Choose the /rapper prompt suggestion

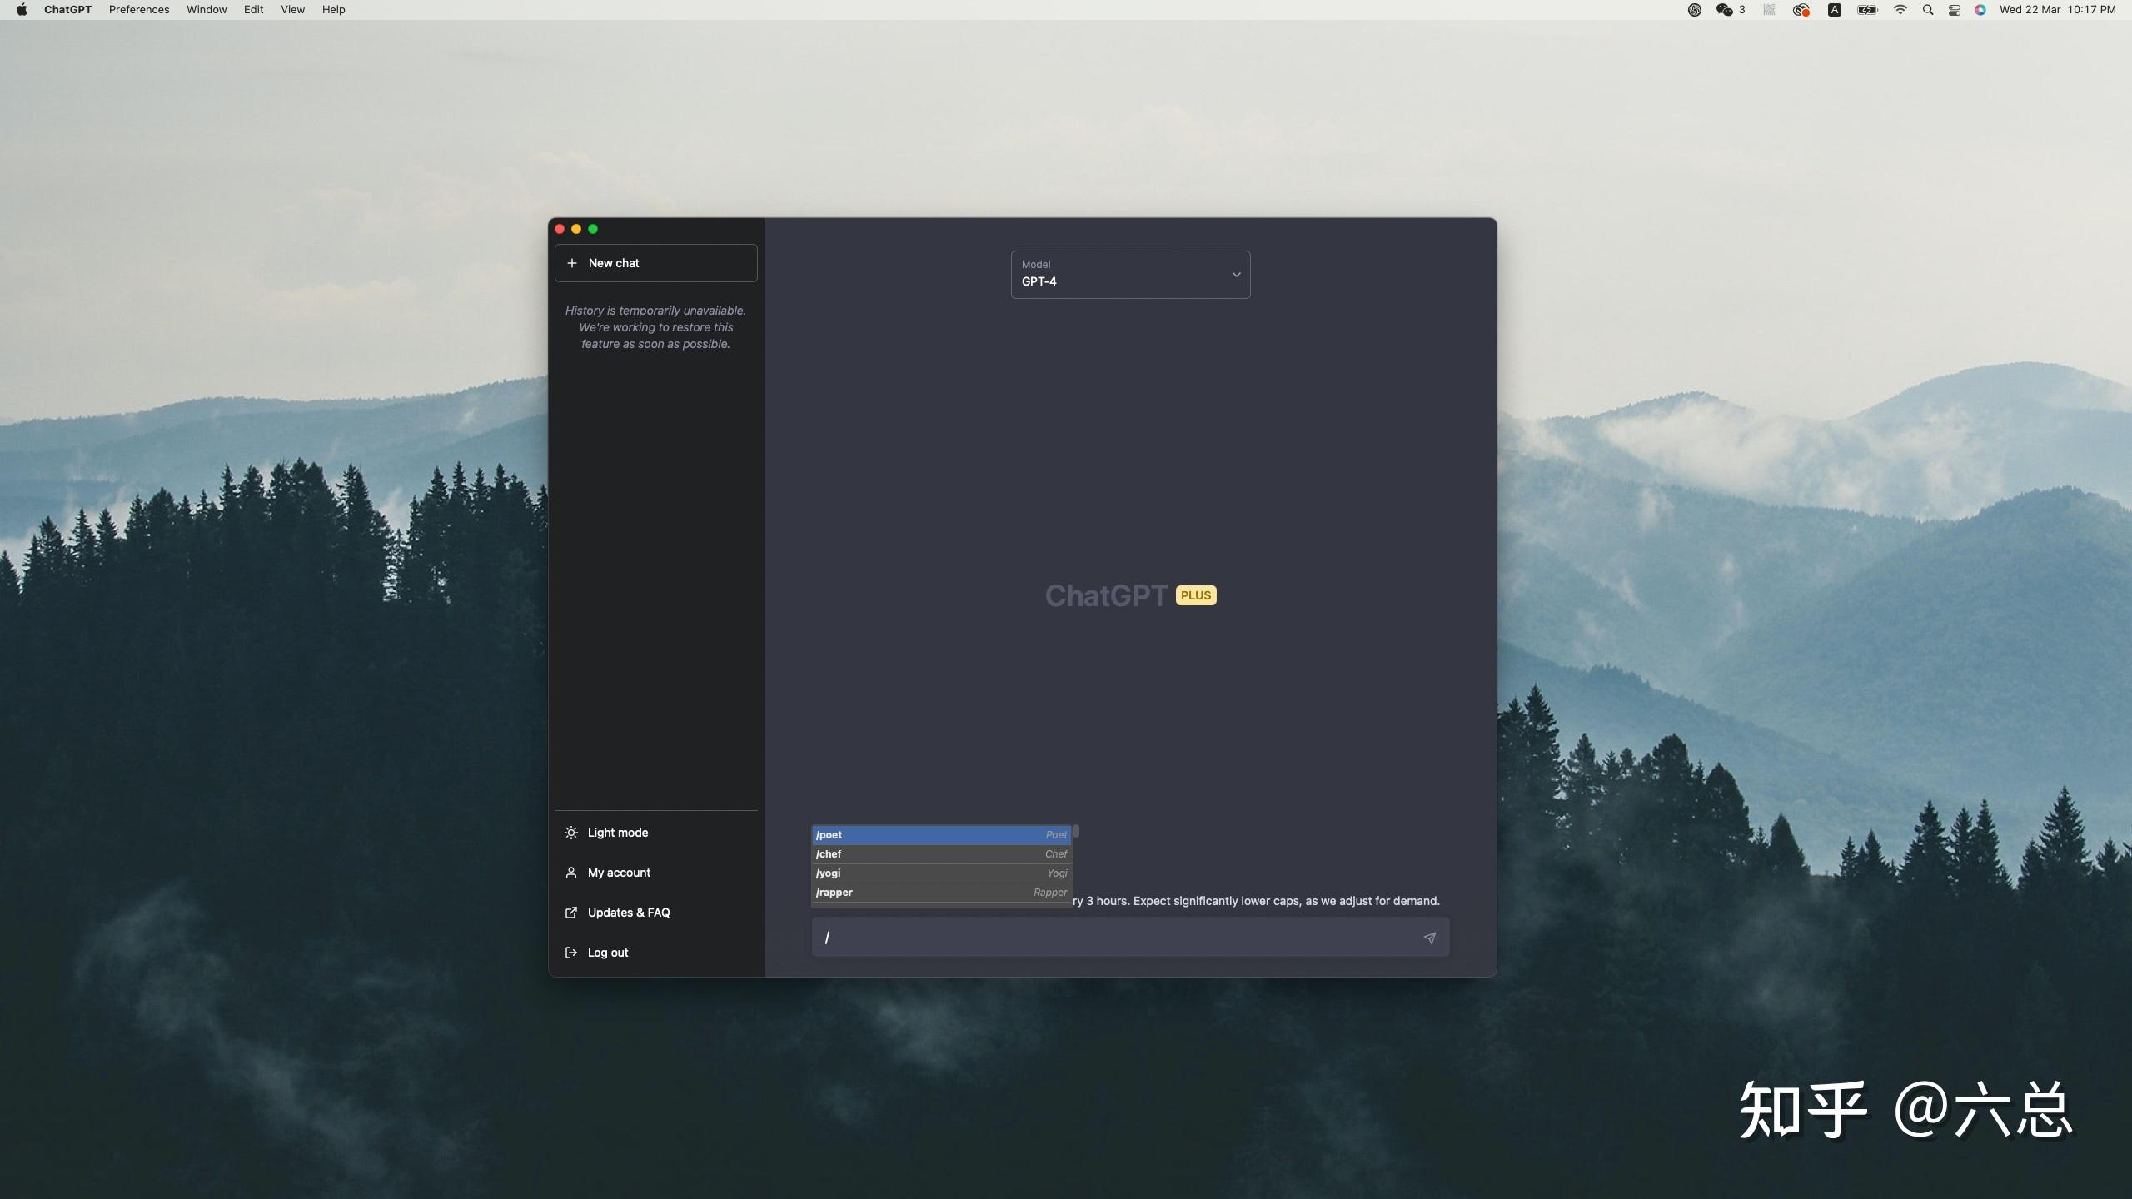(941, 893)
